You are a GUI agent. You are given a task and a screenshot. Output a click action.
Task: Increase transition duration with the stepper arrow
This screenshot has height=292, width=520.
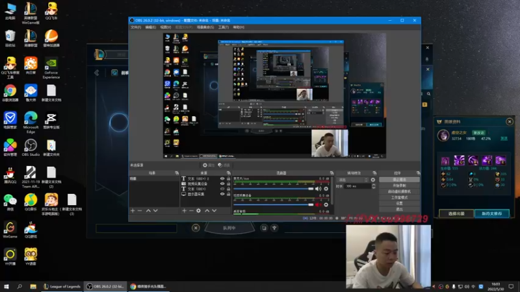point(374,185)
